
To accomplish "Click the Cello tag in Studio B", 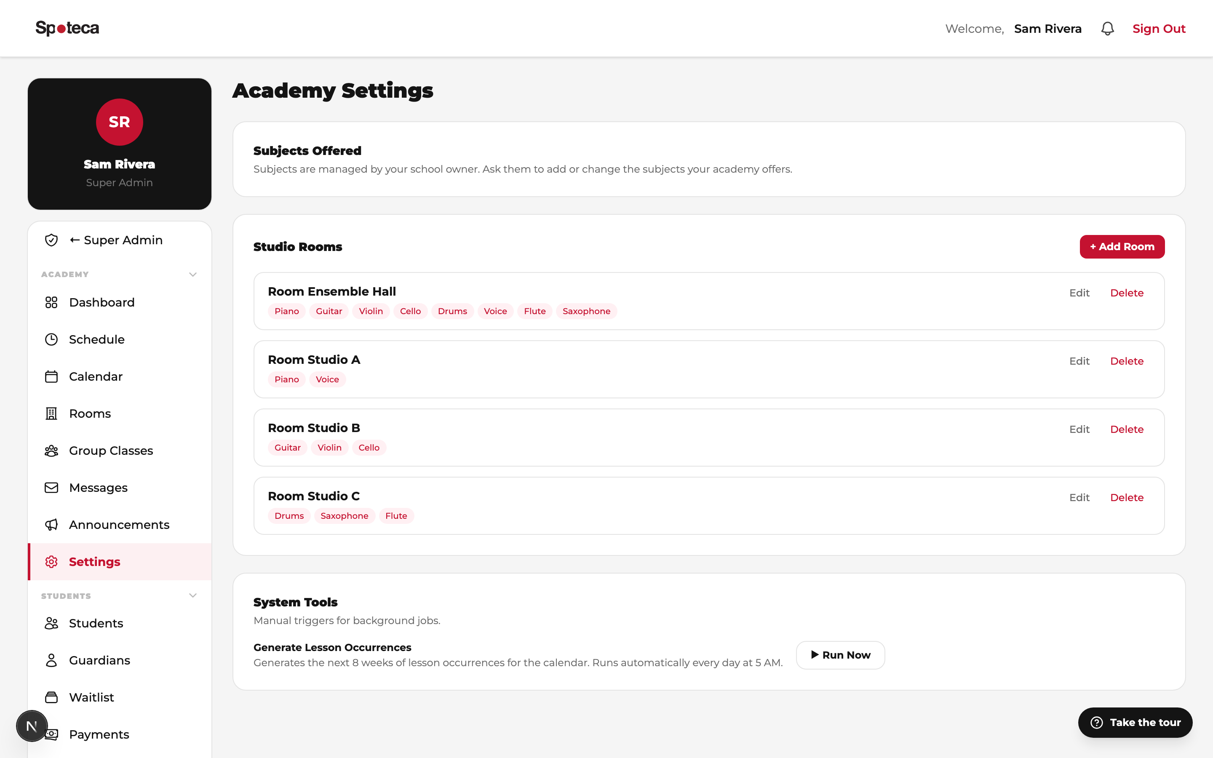I will click(x=369, y=448).
